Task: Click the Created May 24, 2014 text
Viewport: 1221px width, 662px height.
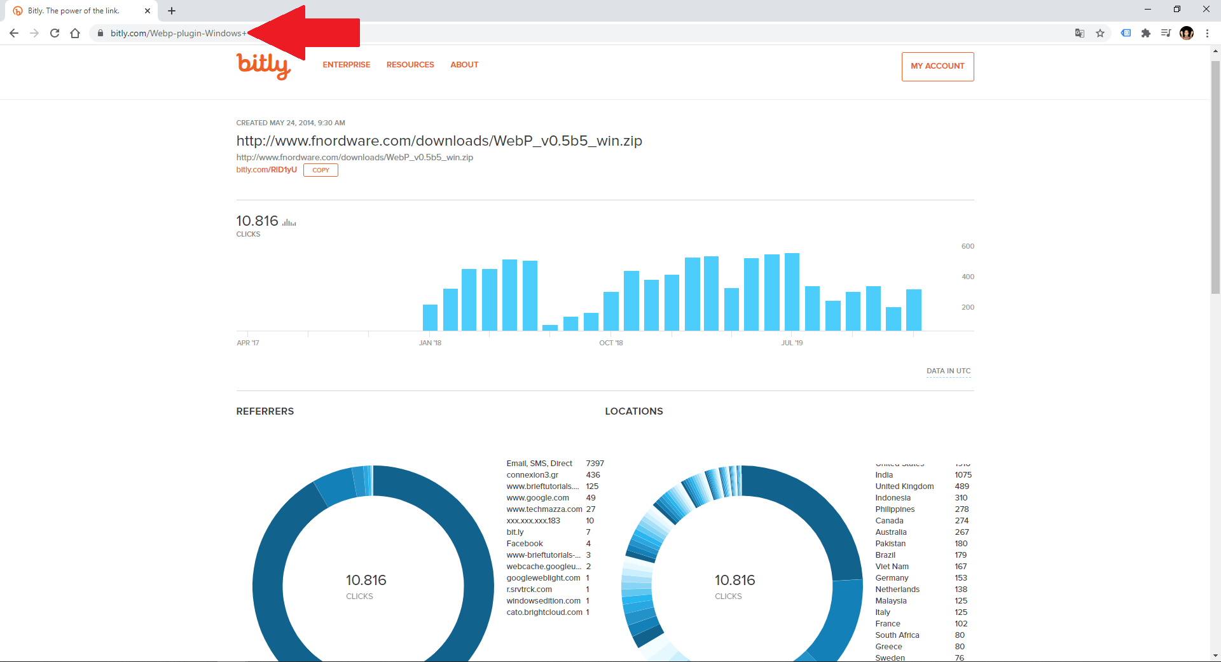Action: tap(291, 123)
